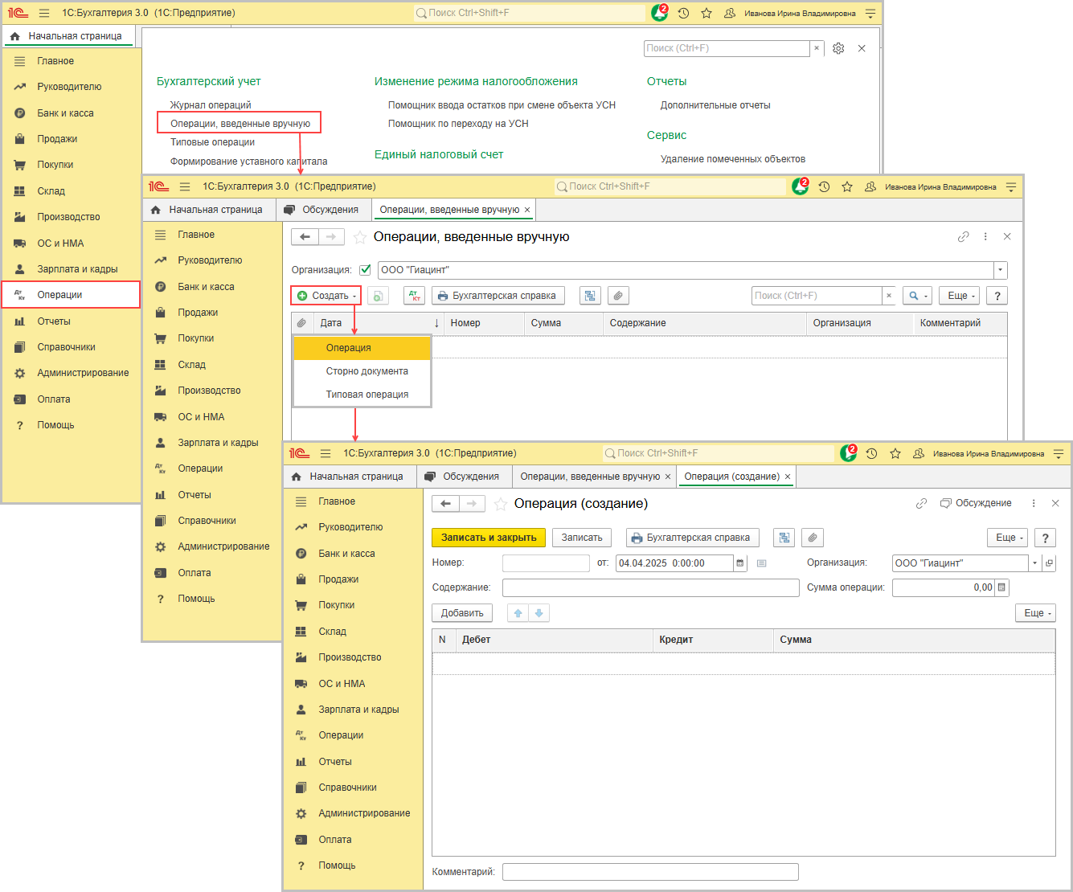Image resolution: width=1073 pixels, height=892 pixels.
Task: Click attach files paperclip in Операция (создание)
Action: pos(813,538)
